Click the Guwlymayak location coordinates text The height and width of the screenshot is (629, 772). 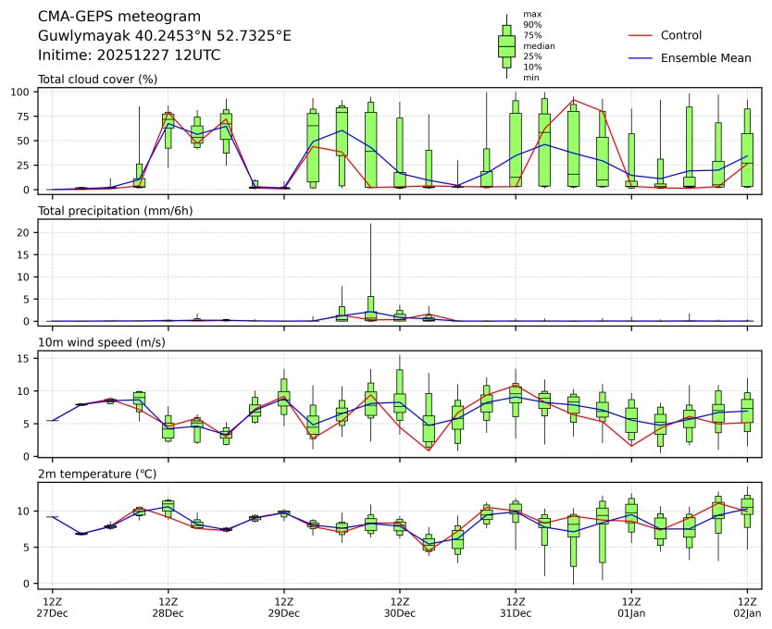coord(164,36)
